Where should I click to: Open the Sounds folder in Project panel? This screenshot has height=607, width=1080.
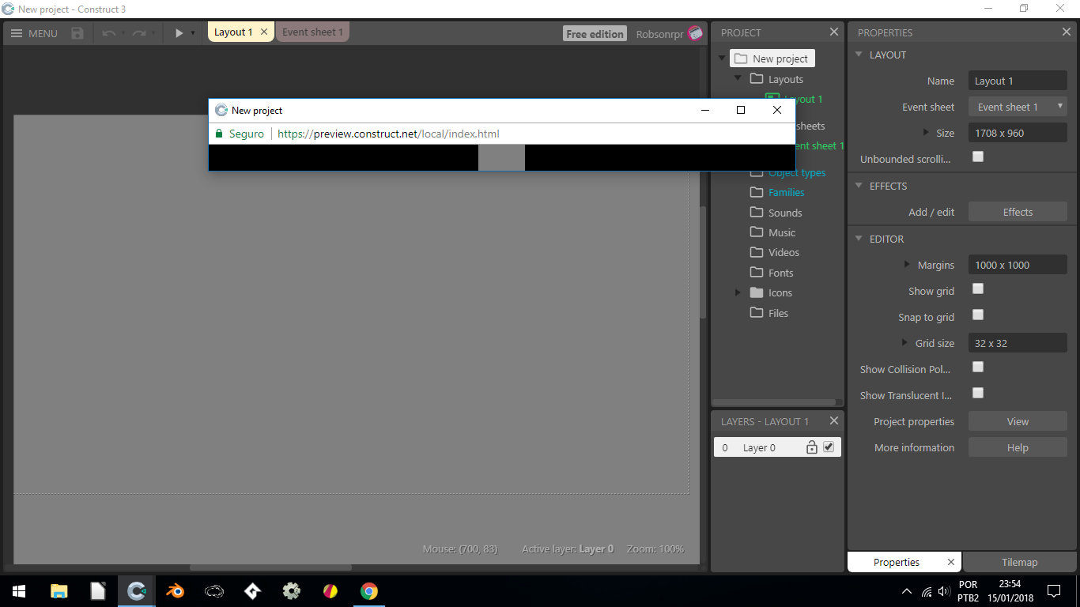coord(784,212)
